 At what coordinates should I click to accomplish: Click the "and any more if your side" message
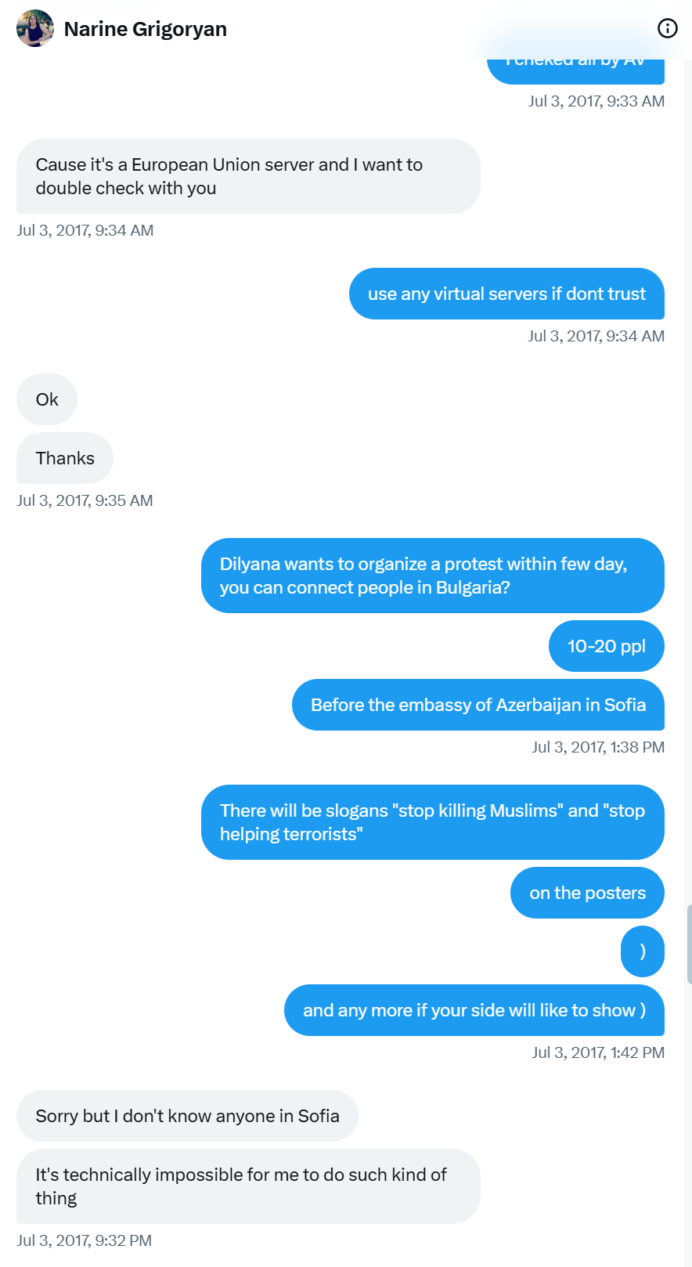tap(474, 1010)
